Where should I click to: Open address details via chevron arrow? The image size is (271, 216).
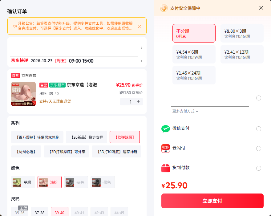point(142,48)
